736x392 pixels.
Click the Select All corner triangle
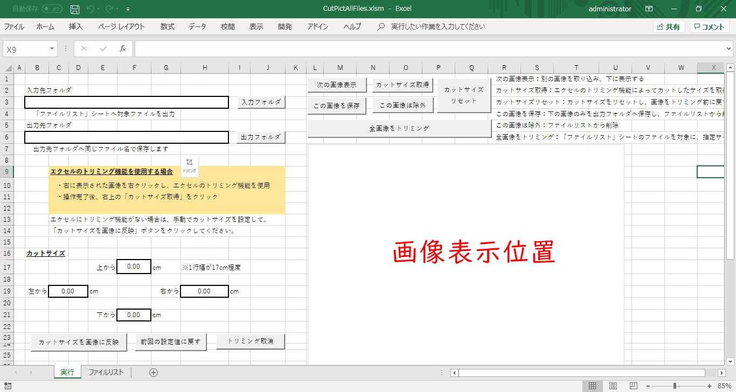click(7, 68)
